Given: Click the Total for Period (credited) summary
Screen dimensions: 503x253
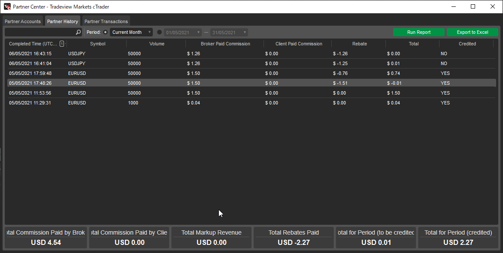Looking at the screenshot, I should (458, 237).
